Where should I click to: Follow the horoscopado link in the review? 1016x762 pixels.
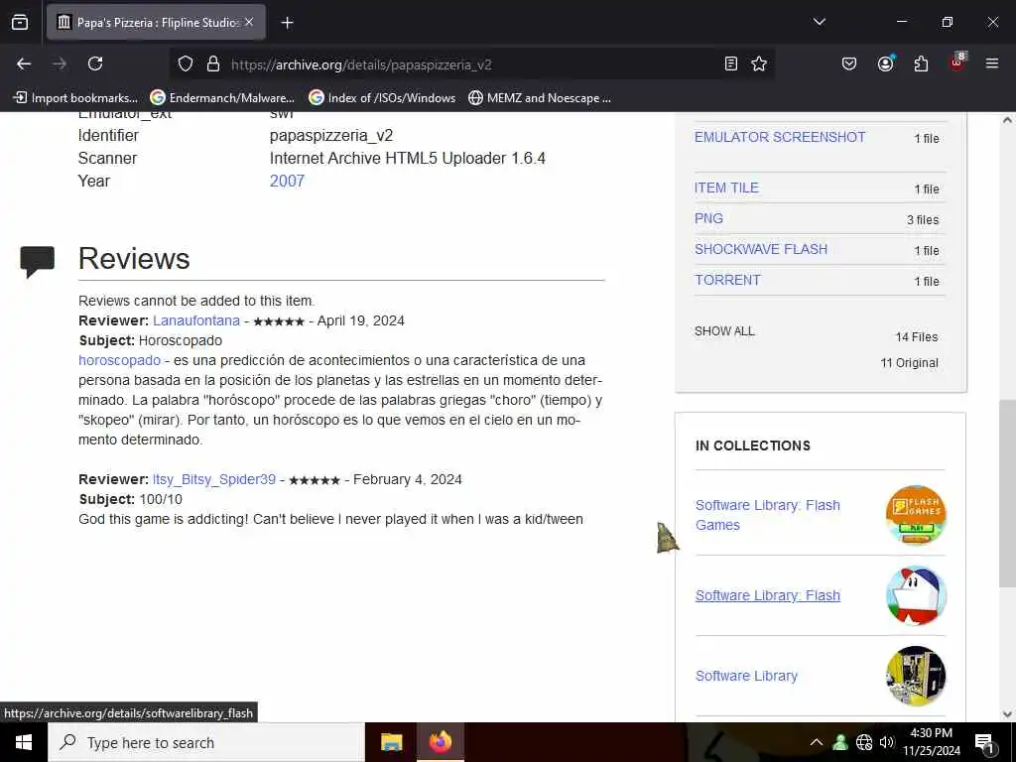(119, 360)
